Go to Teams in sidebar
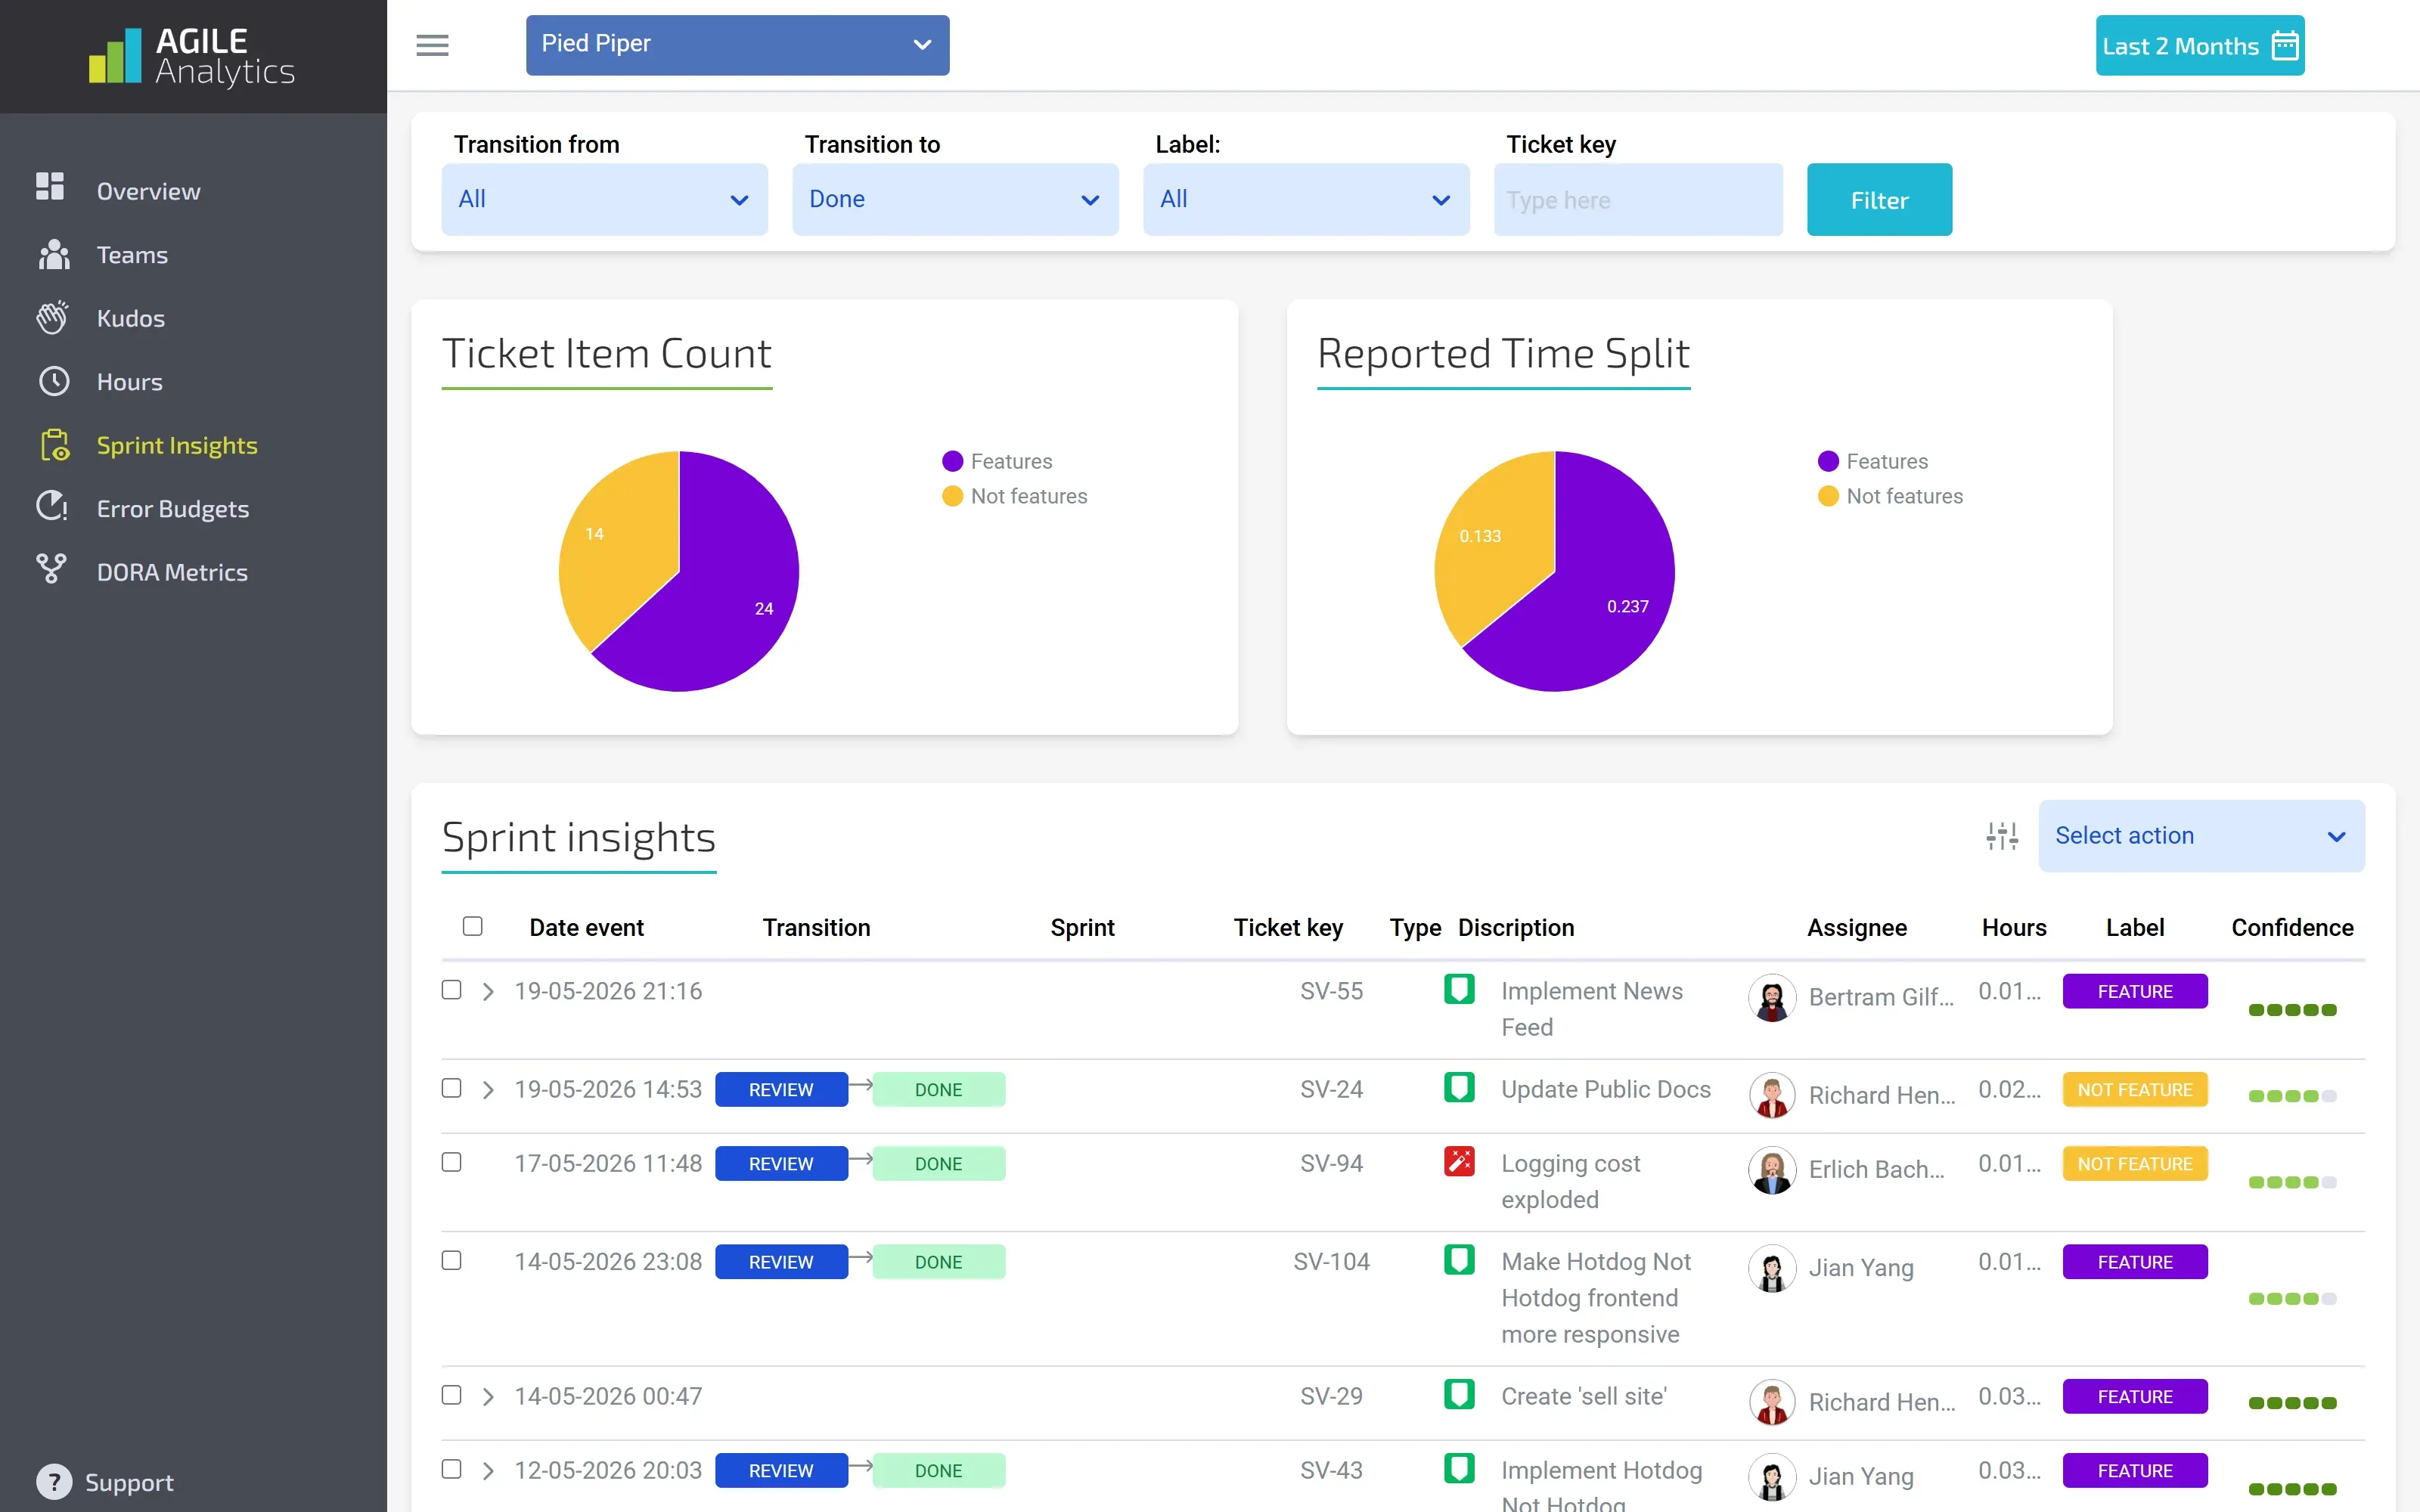Viewport: 2420px width, 1512px height. point(132,255)
